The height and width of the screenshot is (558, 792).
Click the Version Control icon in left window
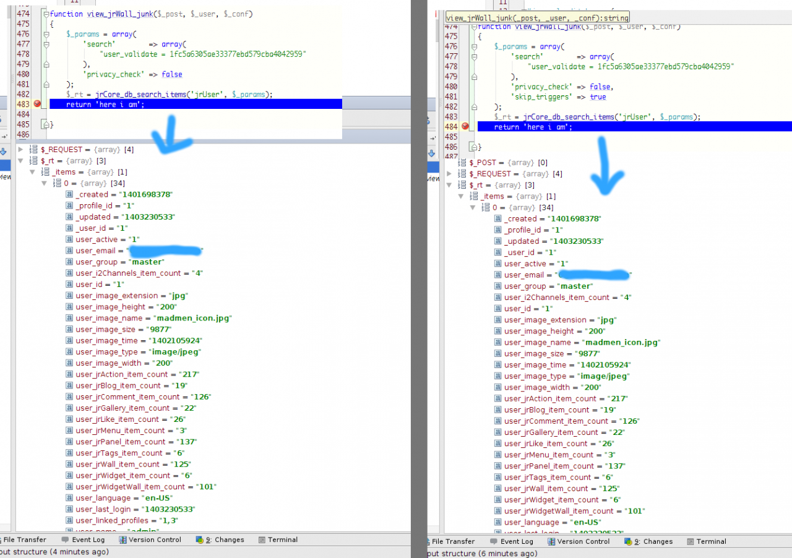123,539
